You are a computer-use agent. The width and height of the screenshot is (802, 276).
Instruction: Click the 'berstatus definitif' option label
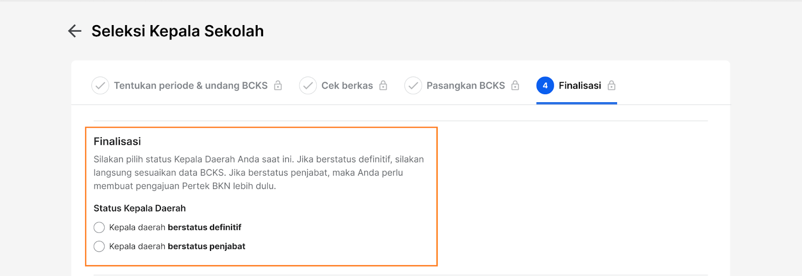click(205, 227)
